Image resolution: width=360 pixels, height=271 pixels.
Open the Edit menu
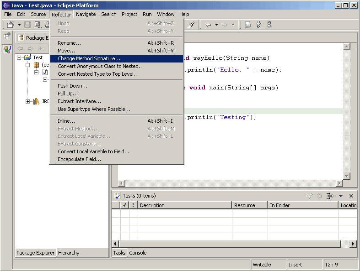(21, 14)
